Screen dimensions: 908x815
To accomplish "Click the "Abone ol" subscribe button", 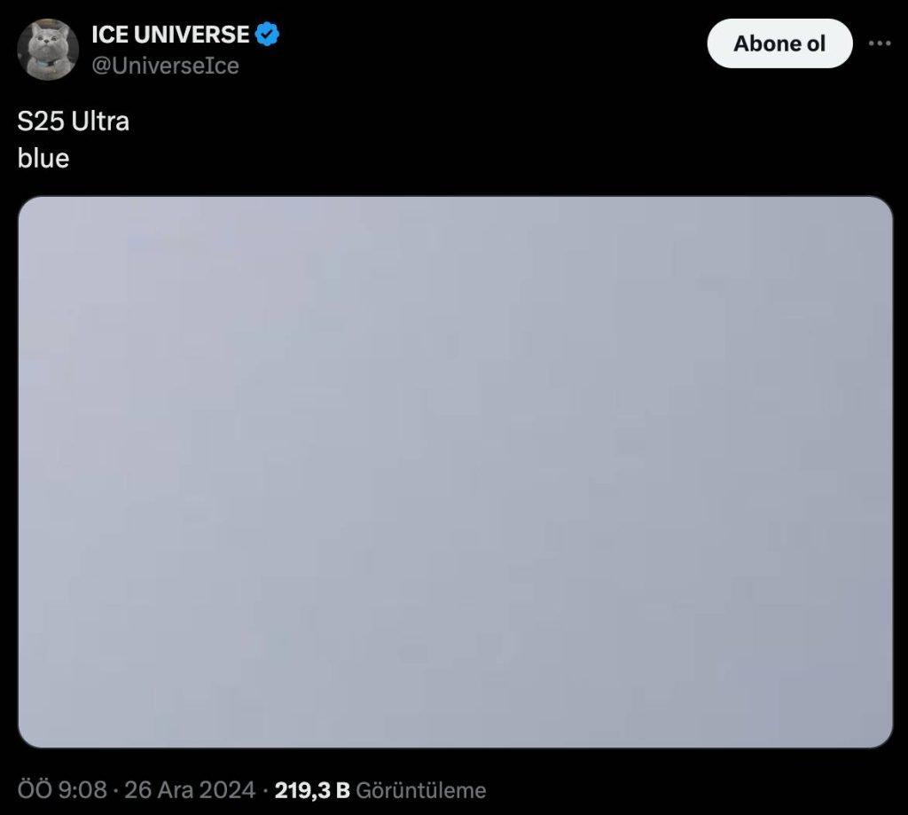I will tap(779, 43).
